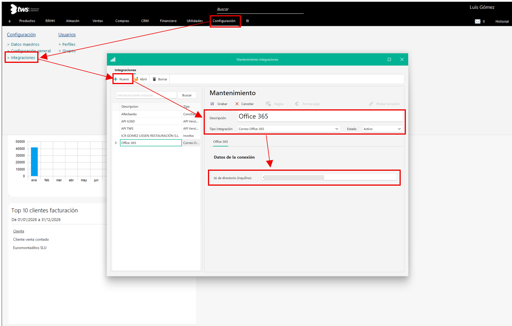Click the Abrir folder icon
Image resolution: width=512 pixels, height=326 pixels.
136,79
